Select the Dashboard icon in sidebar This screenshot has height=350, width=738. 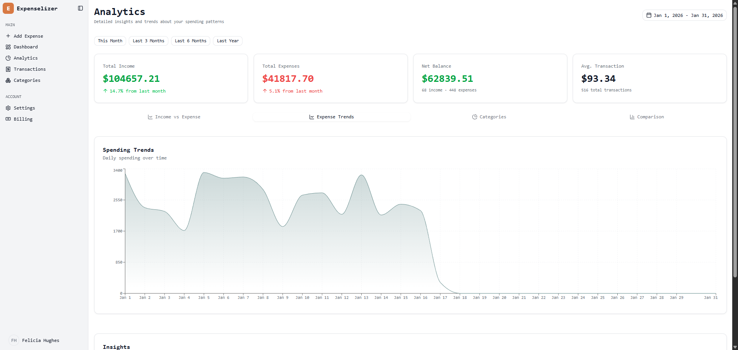pyautogui.click(x=8, y=47)
